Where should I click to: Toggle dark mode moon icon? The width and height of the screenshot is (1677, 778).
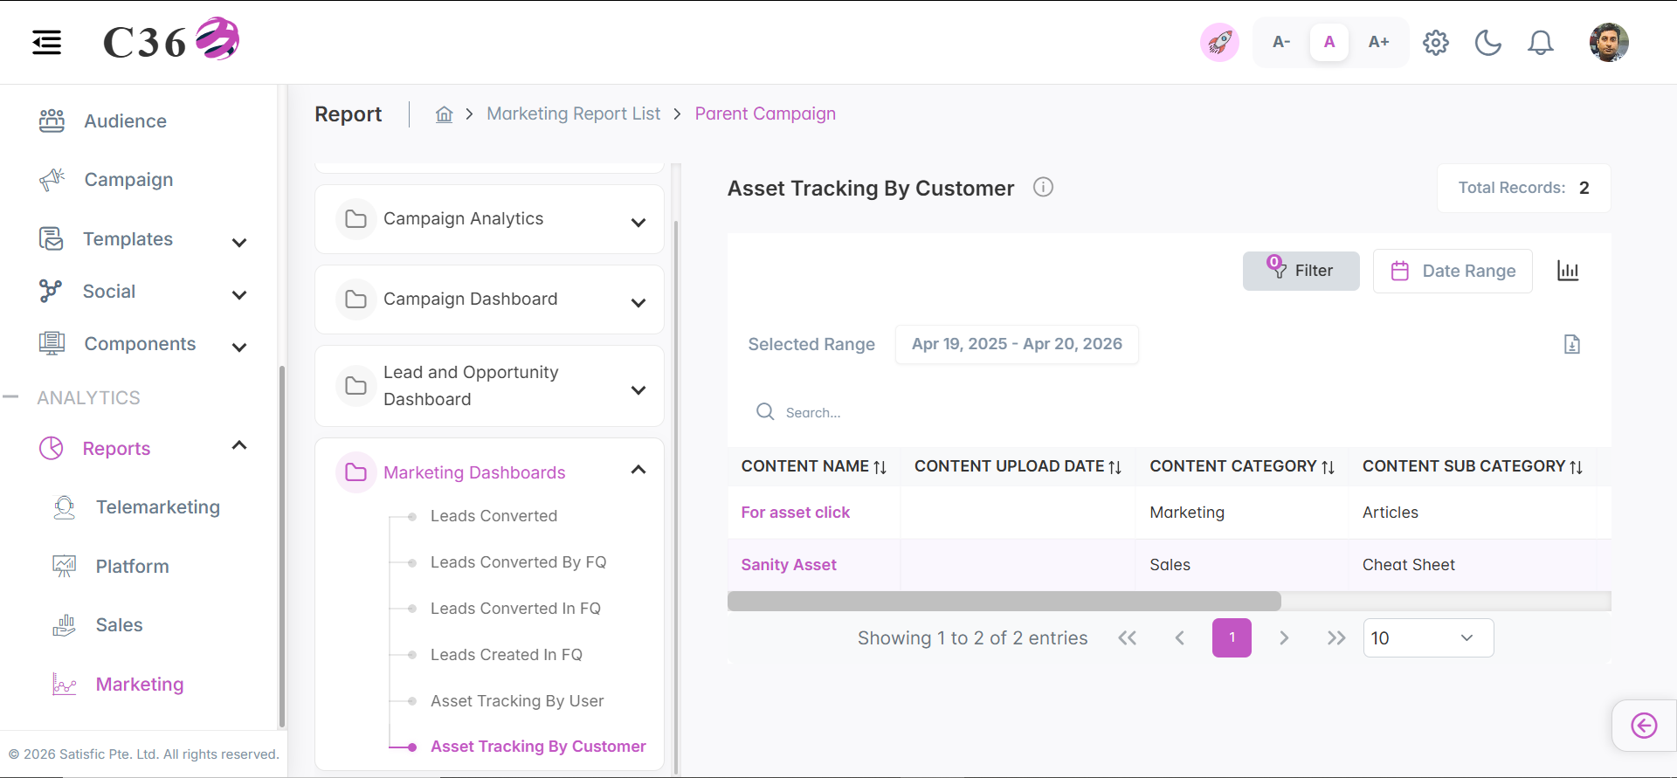pos(1488,42)
